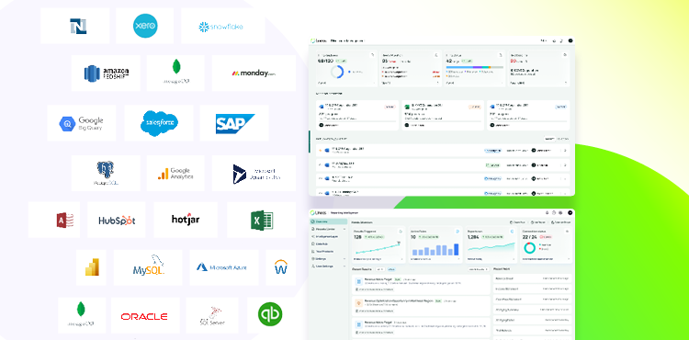This screenshot has height=340, width=689.
Task: Click the 128 line chart card
Action: click(x=378, y=245)
